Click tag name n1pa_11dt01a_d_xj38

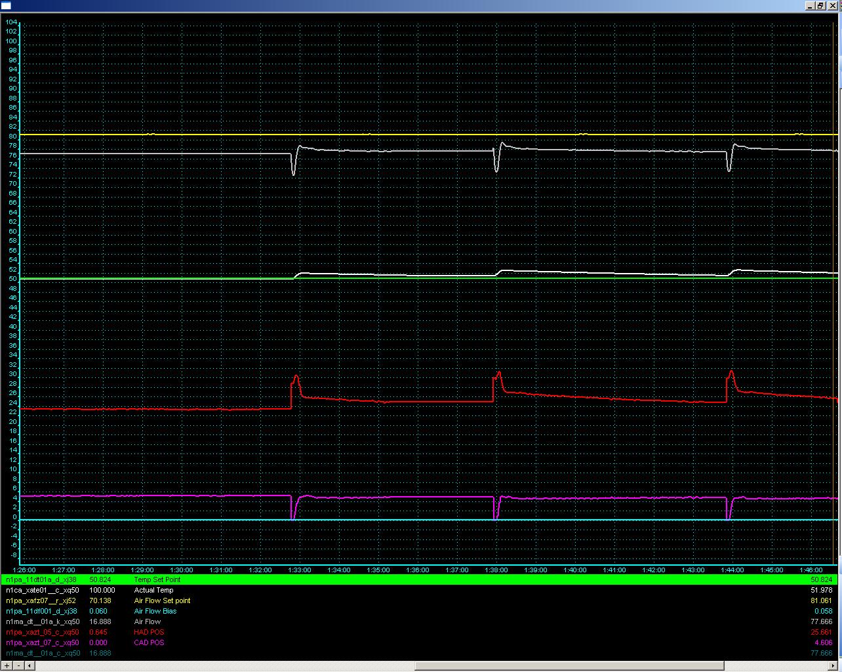tap(41, 579)
